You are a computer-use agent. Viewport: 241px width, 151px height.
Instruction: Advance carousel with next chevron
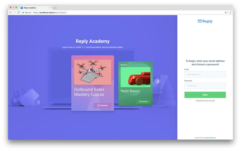(x=158, y=81)
